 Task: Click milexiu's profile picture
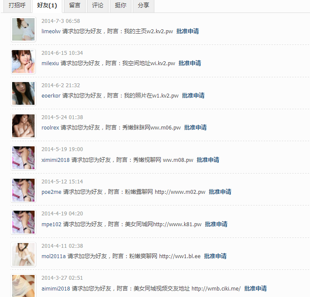(x=23, y=62)
